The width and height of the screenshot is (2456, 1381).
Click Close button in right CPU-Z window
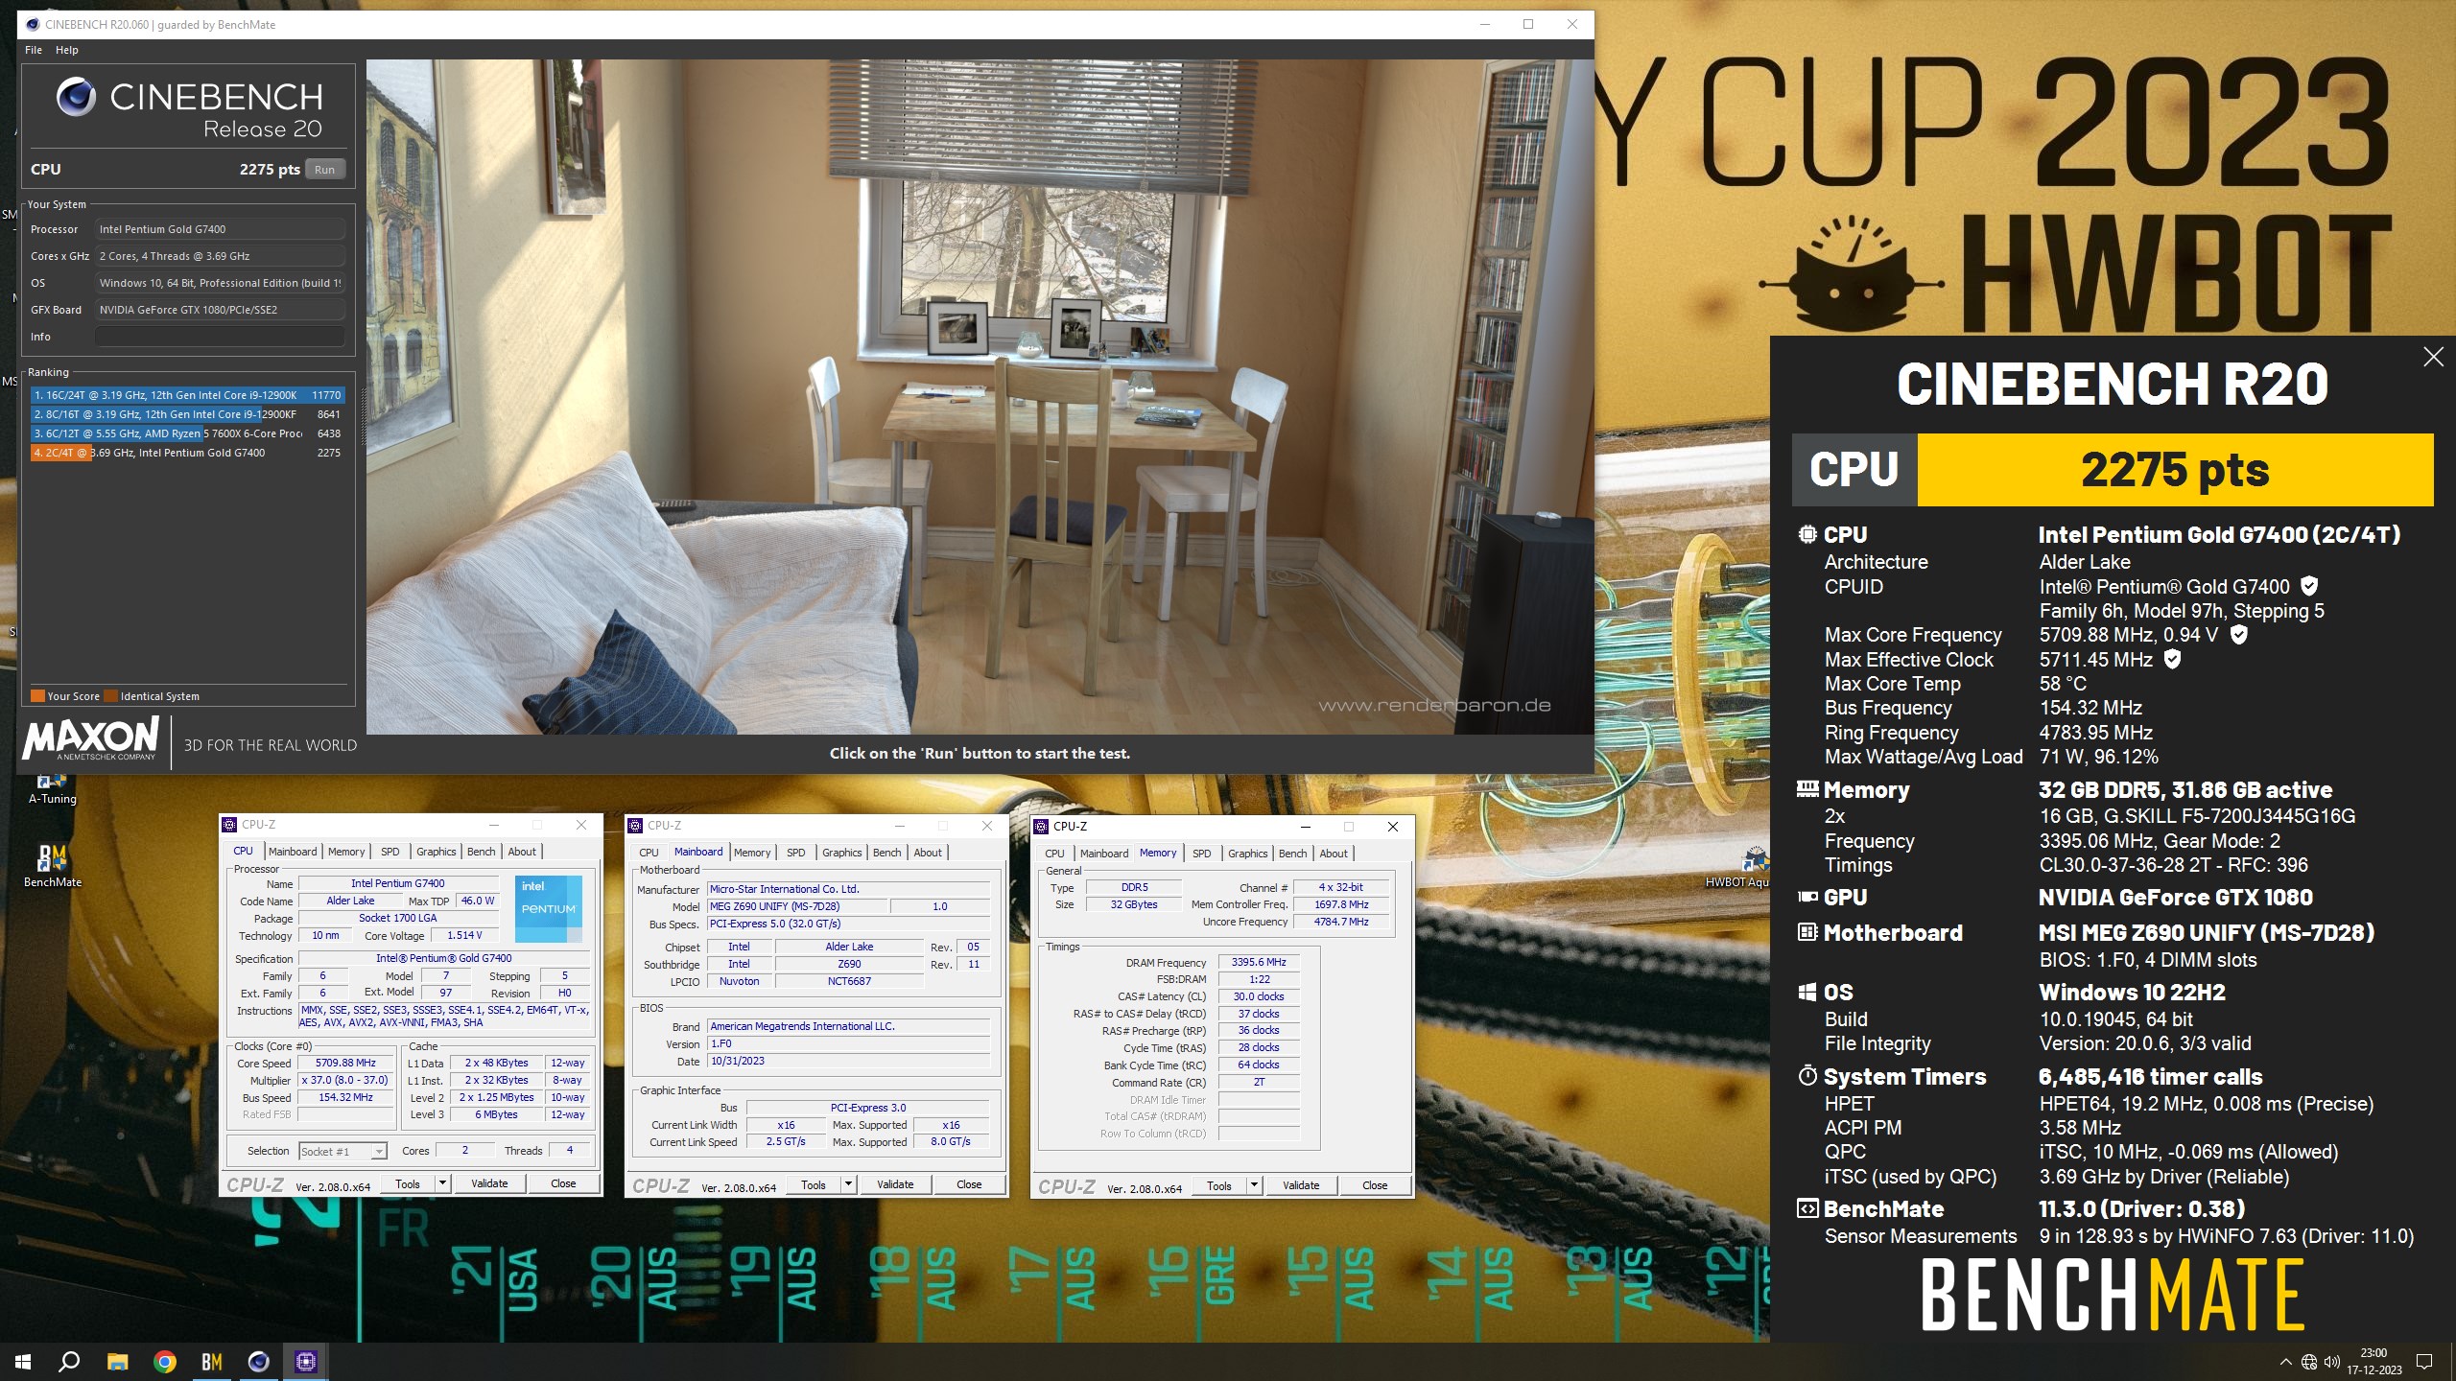1375,1185
